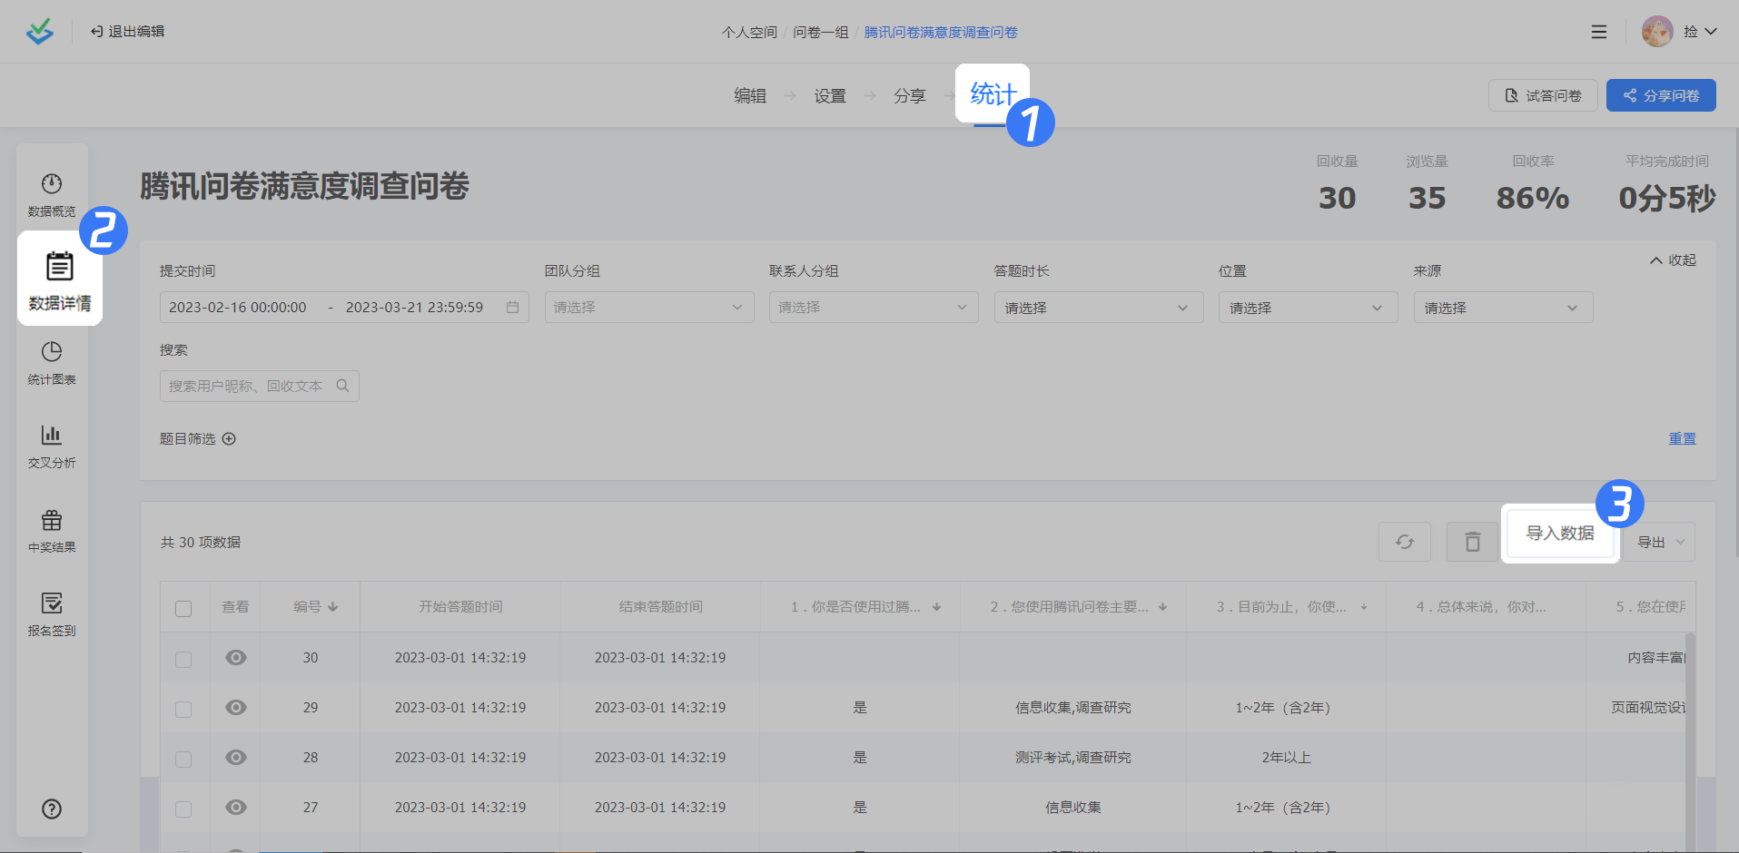The height and width of the screenshot is (853, 1739).
Task: Click the 分享问卷 button
Action: pyautogui.click(x=1661, y=95)
